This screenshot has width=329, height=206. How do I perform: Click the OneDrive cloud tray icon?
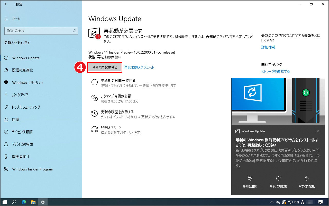pyautogui.click(x=278, y=202)
